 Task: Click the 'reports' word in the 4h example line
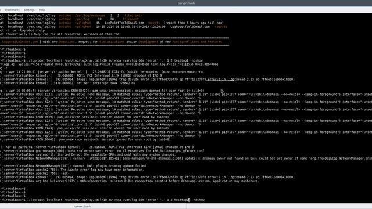(153, 23)
